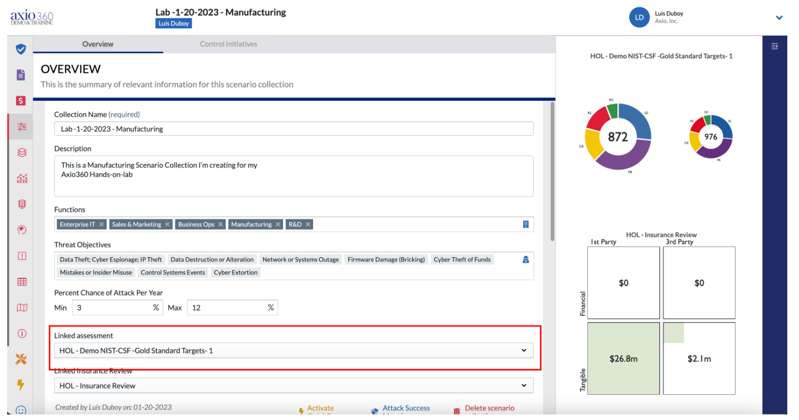Click the building icon in Functions field

pos(525,224)
